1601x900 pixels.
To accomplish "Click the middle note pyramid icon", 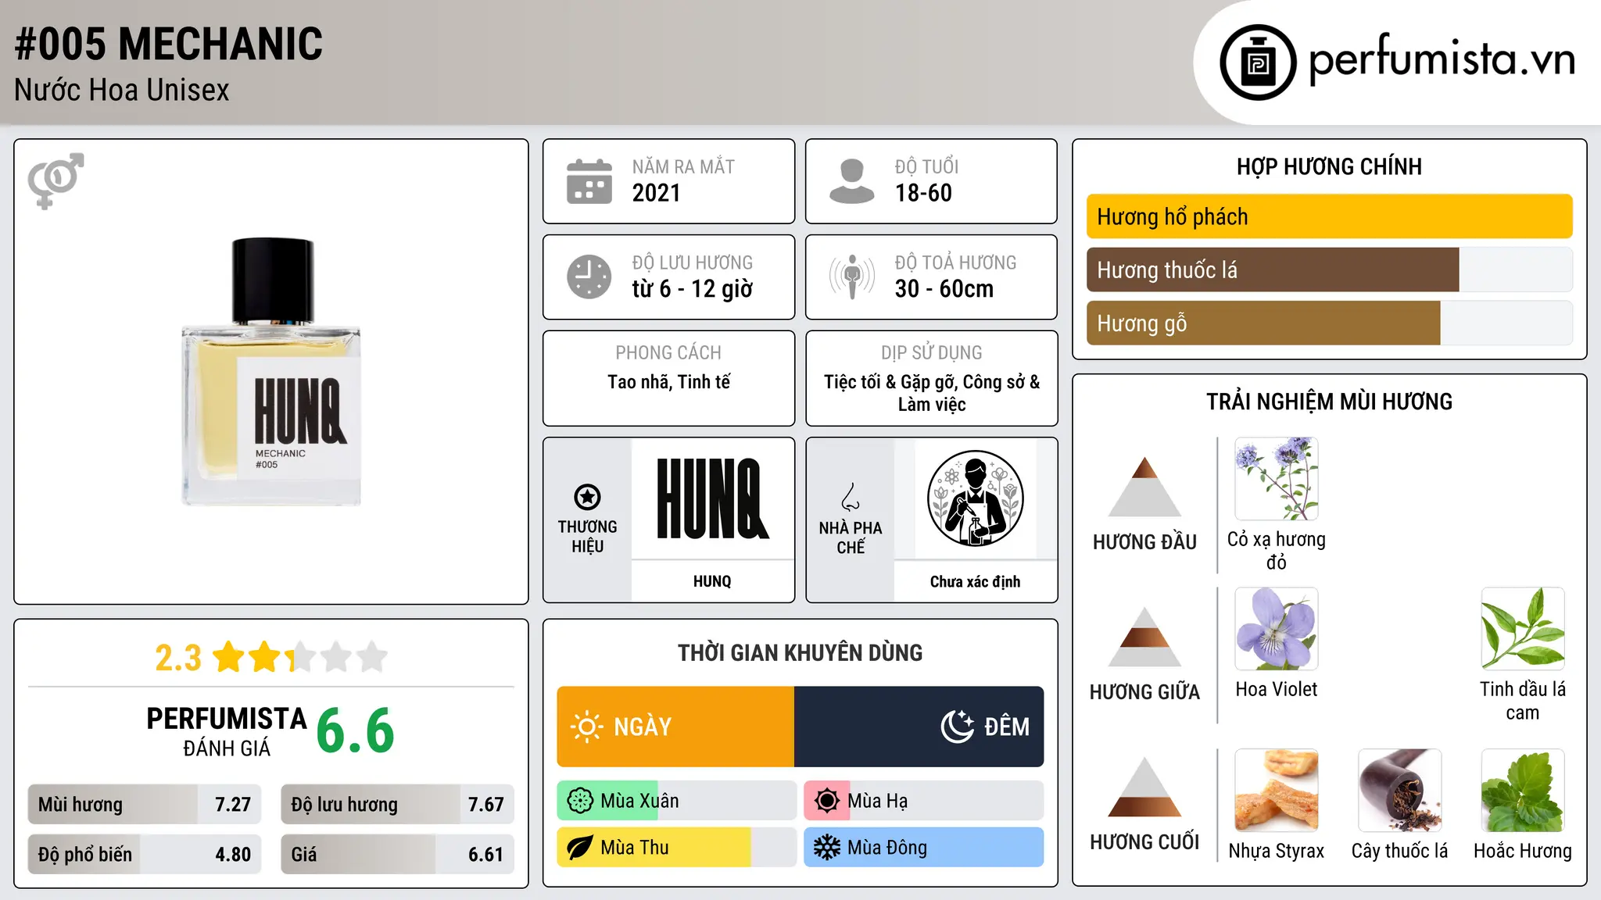I will click(x=1144, y=637).
